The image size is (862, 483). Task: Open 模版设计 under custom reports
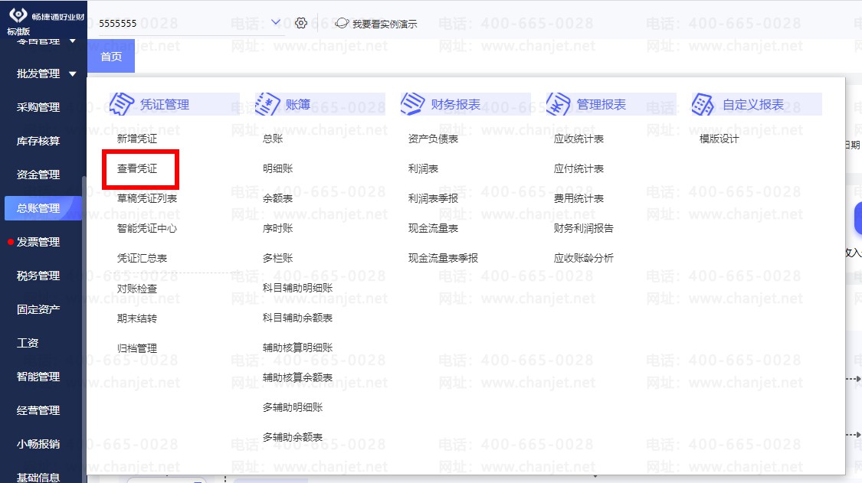[x=719, y=139]
